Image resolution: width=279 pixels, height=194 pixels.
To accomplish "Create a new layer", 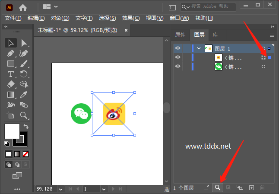I will point(251,188).
